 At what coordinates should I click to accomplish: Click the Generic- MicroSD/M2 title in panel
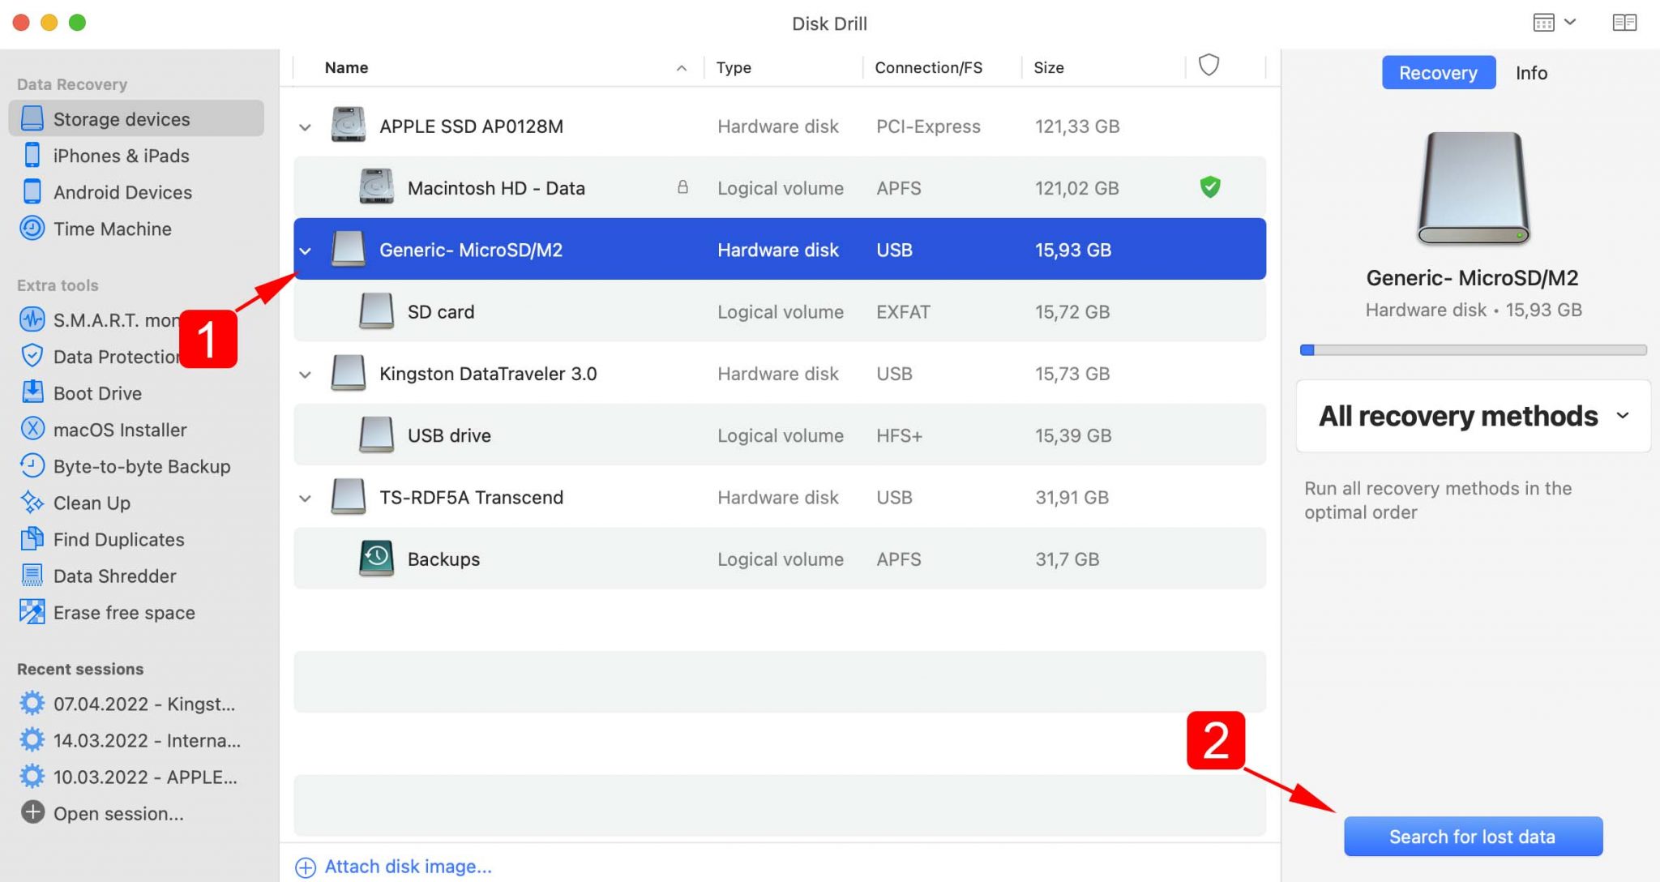click(1472, 277)
